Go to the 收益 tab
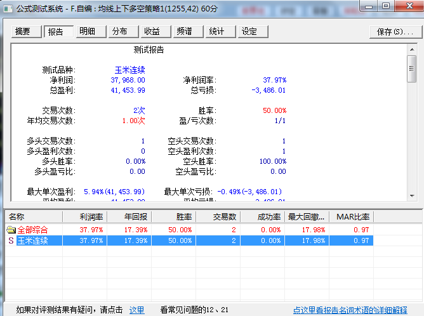 pos(152,32)
